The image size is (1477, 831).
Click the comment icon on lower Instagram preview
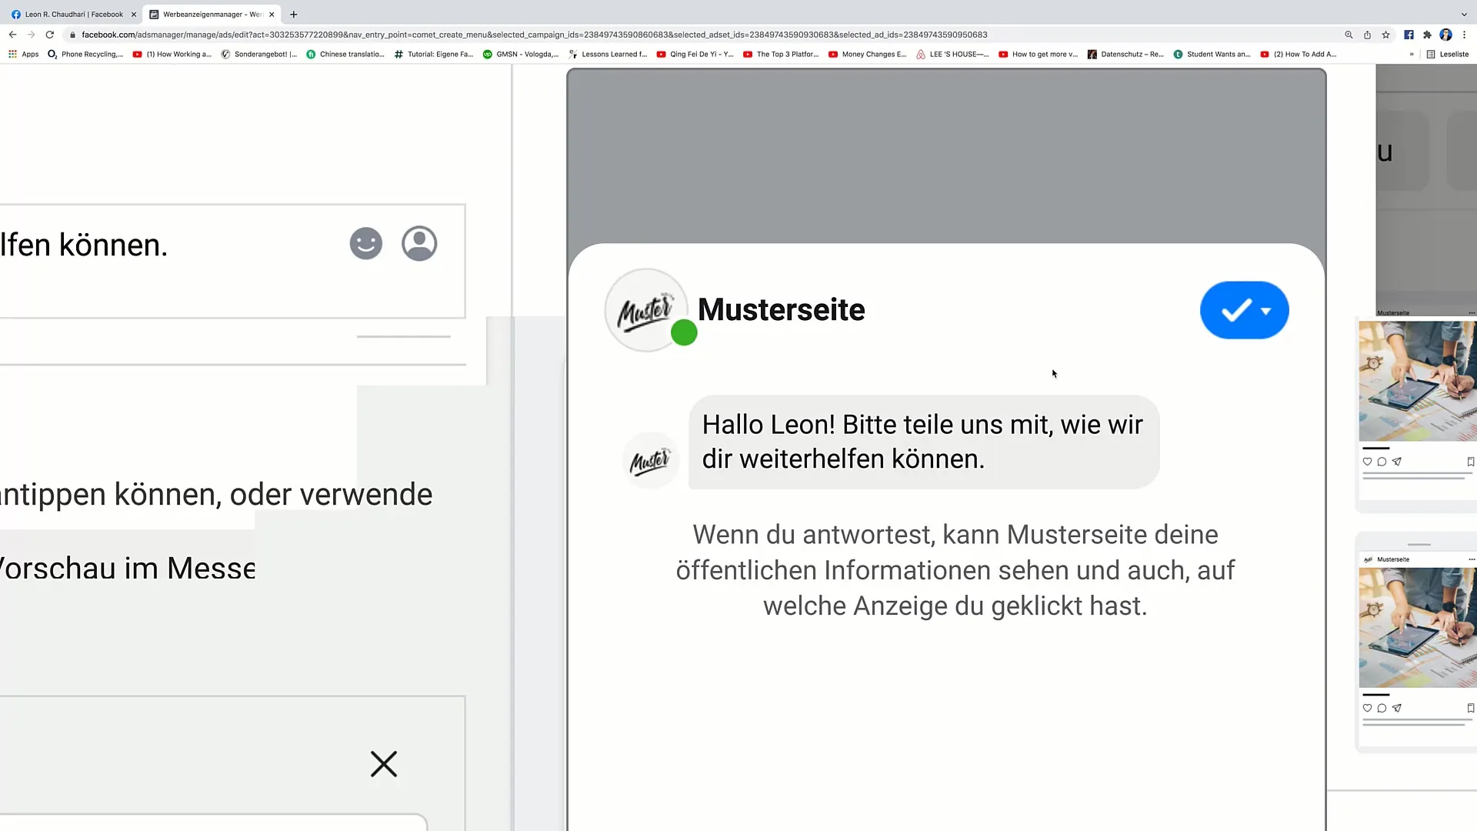tap(1382, 708)
